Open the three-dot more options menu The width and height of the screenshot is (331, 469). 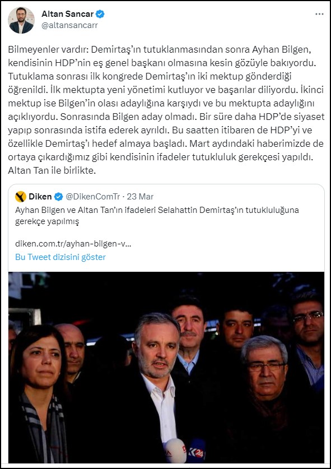click(319, 14)
